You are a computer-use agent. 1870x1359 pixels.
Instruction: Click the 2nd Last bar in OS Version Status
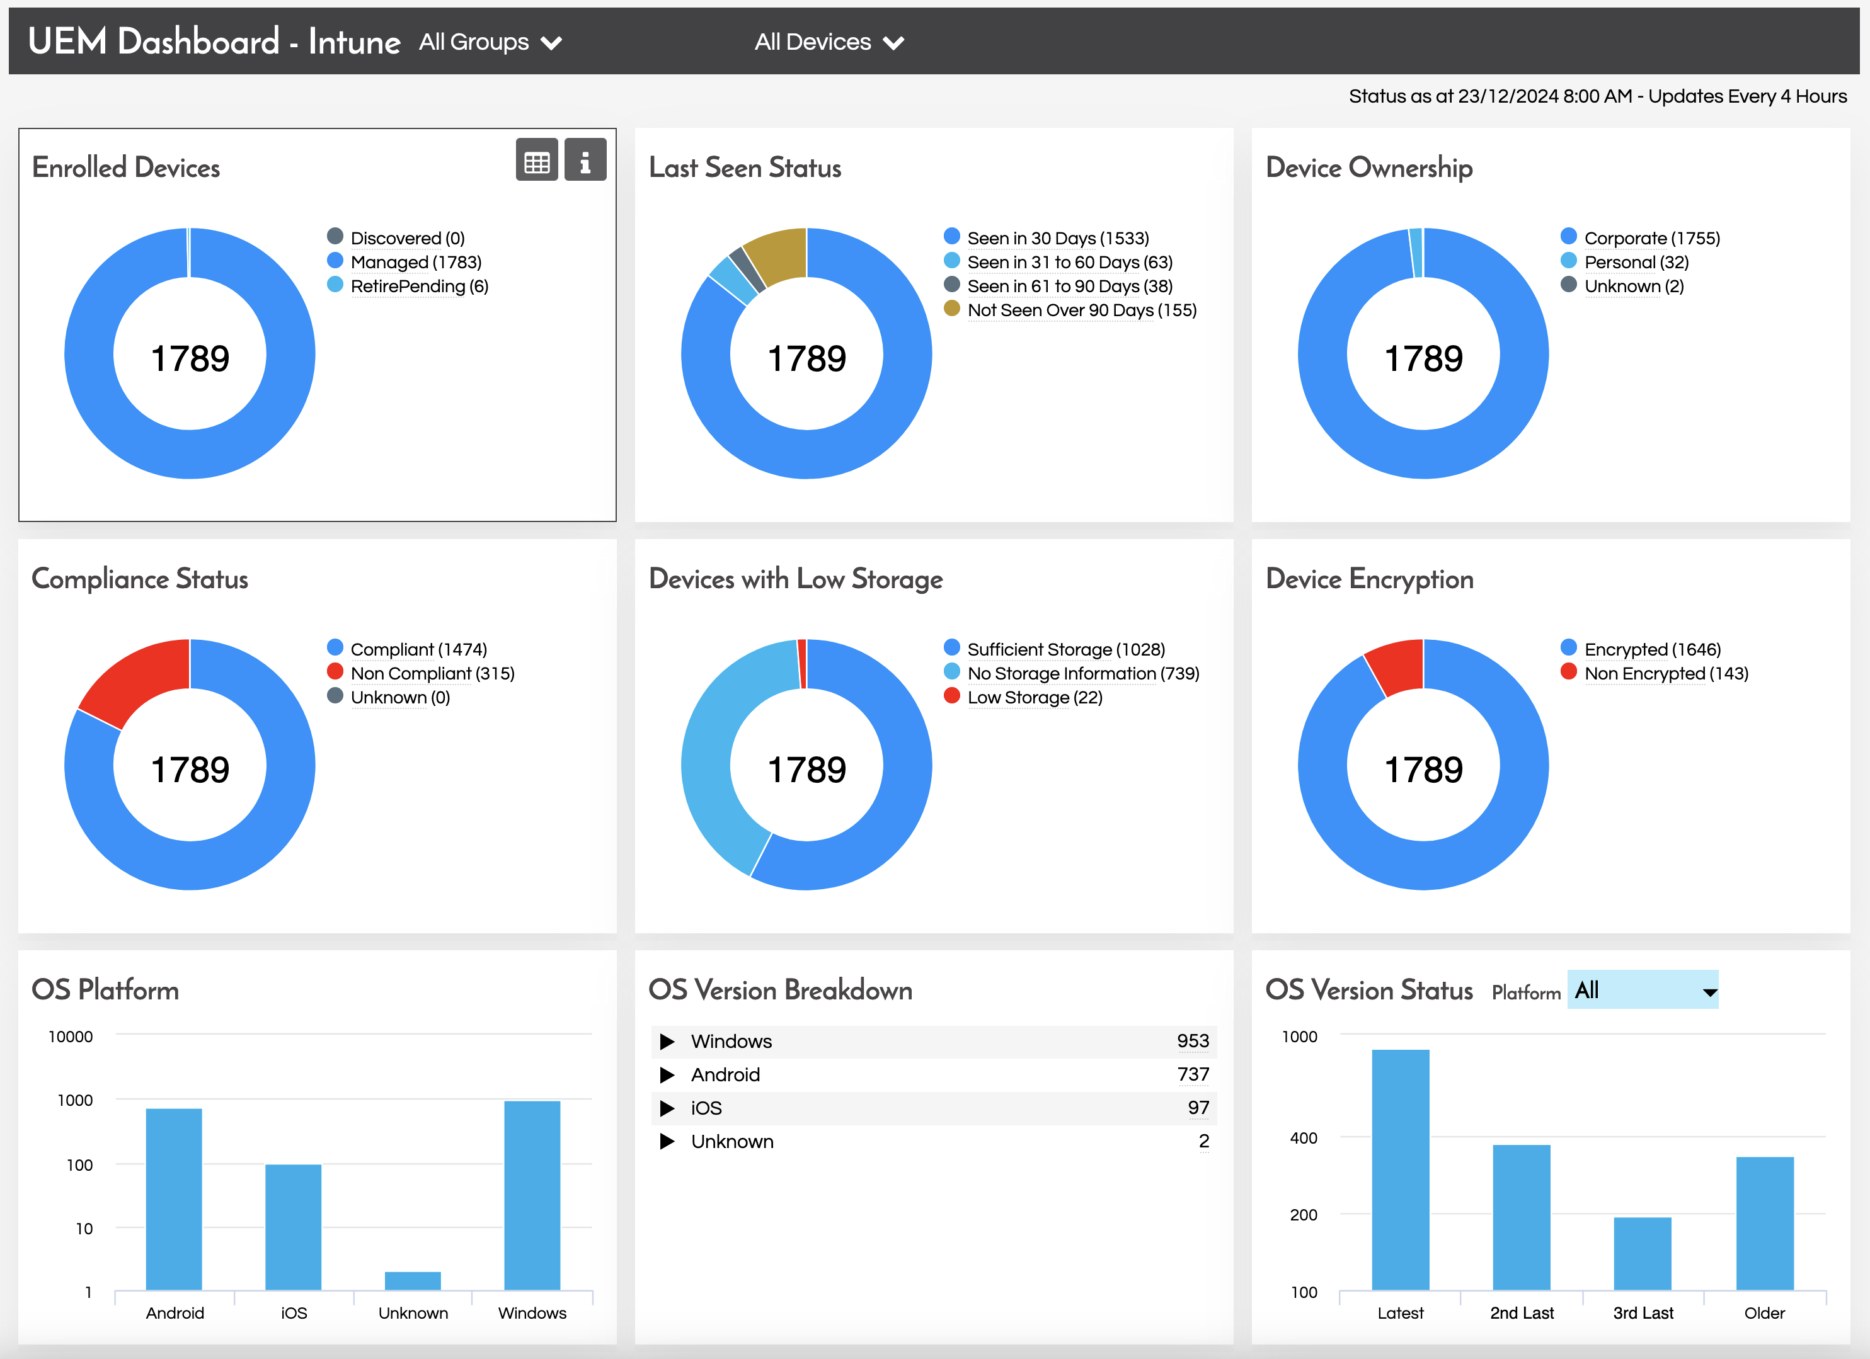(1522, 1217)
